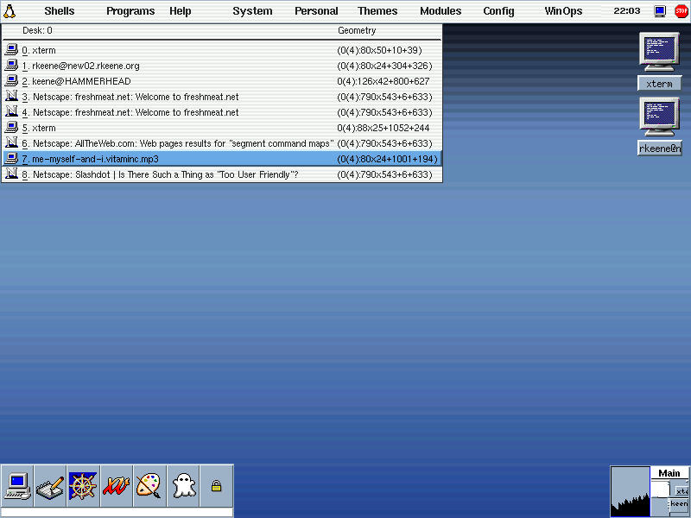Image resolution: width=691 pixels, height=518 pixels.
Task: Click the small monitor icon beside the clock
Action: [660, 11]
